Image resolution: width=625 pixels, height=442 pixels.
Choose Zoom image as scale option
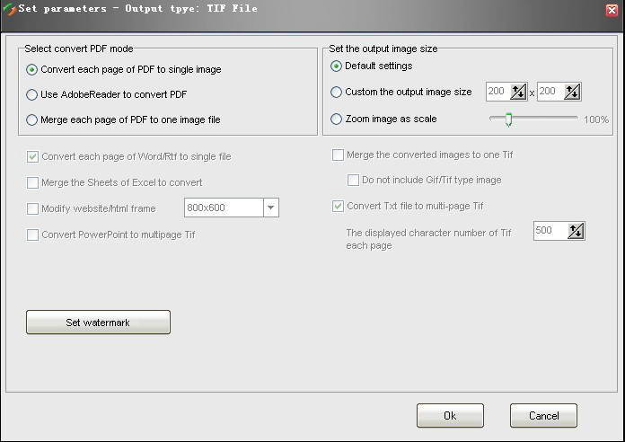tap(337, 119)
